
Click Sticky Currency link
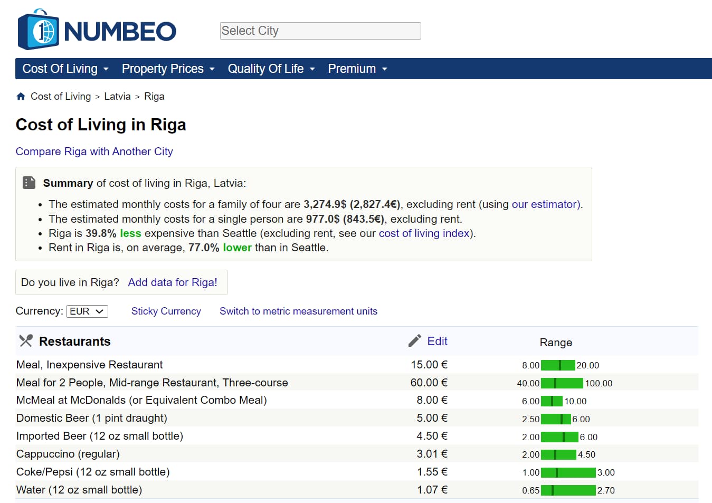(x=166, y=311)
